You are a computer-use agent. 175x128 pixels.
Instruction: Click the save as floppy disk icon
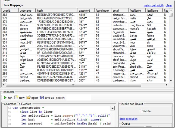(x=42, y=97)
